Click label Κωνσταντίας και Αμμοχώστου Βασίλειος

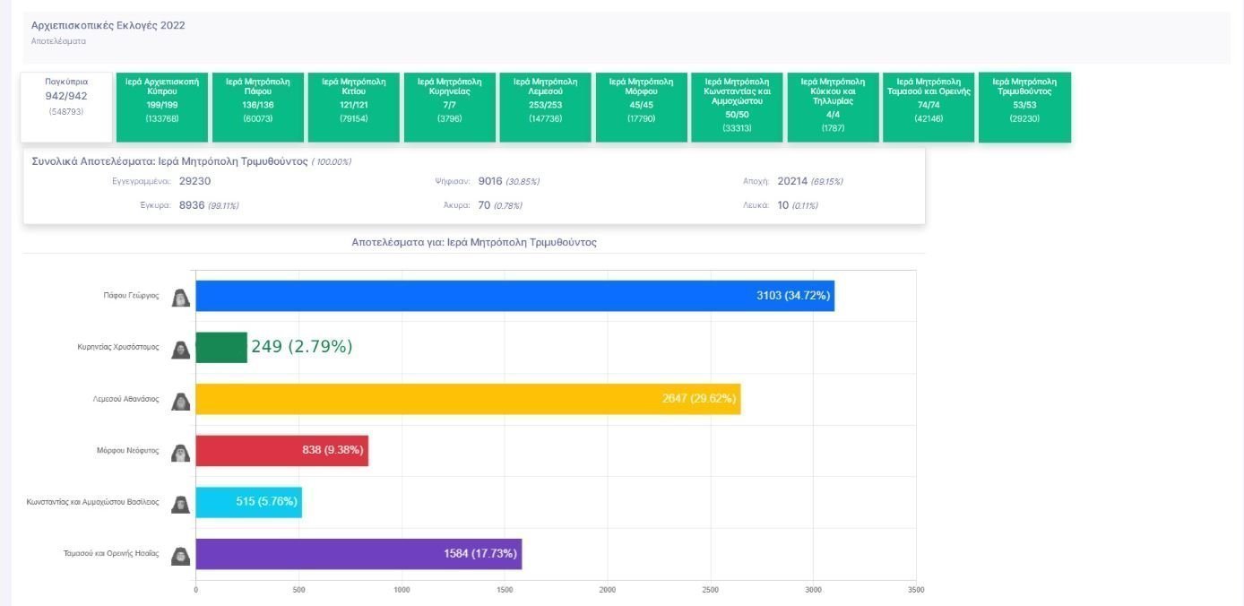pyautogui.click(x=93, y=502)
